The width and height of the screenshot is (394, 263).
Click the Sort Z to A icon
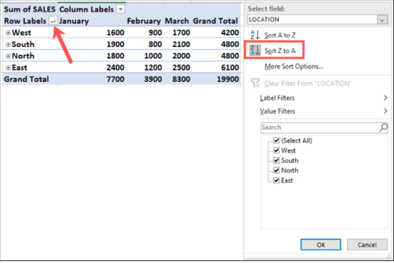[255, 50]
